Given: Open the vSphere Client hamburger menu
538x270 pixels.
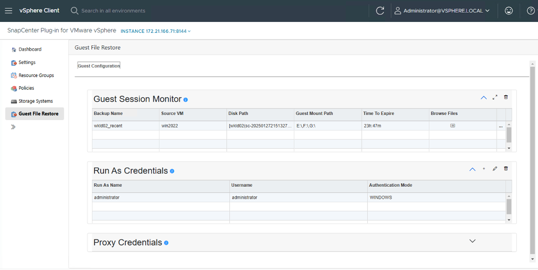Looking at the screenshot, I should pyautogui.click(x=9, y=10).
